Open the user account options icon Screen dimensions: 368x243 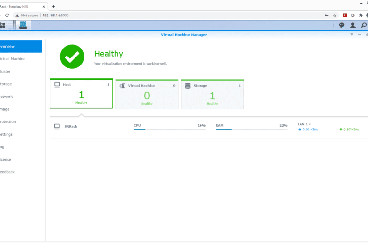pos(353,25)
